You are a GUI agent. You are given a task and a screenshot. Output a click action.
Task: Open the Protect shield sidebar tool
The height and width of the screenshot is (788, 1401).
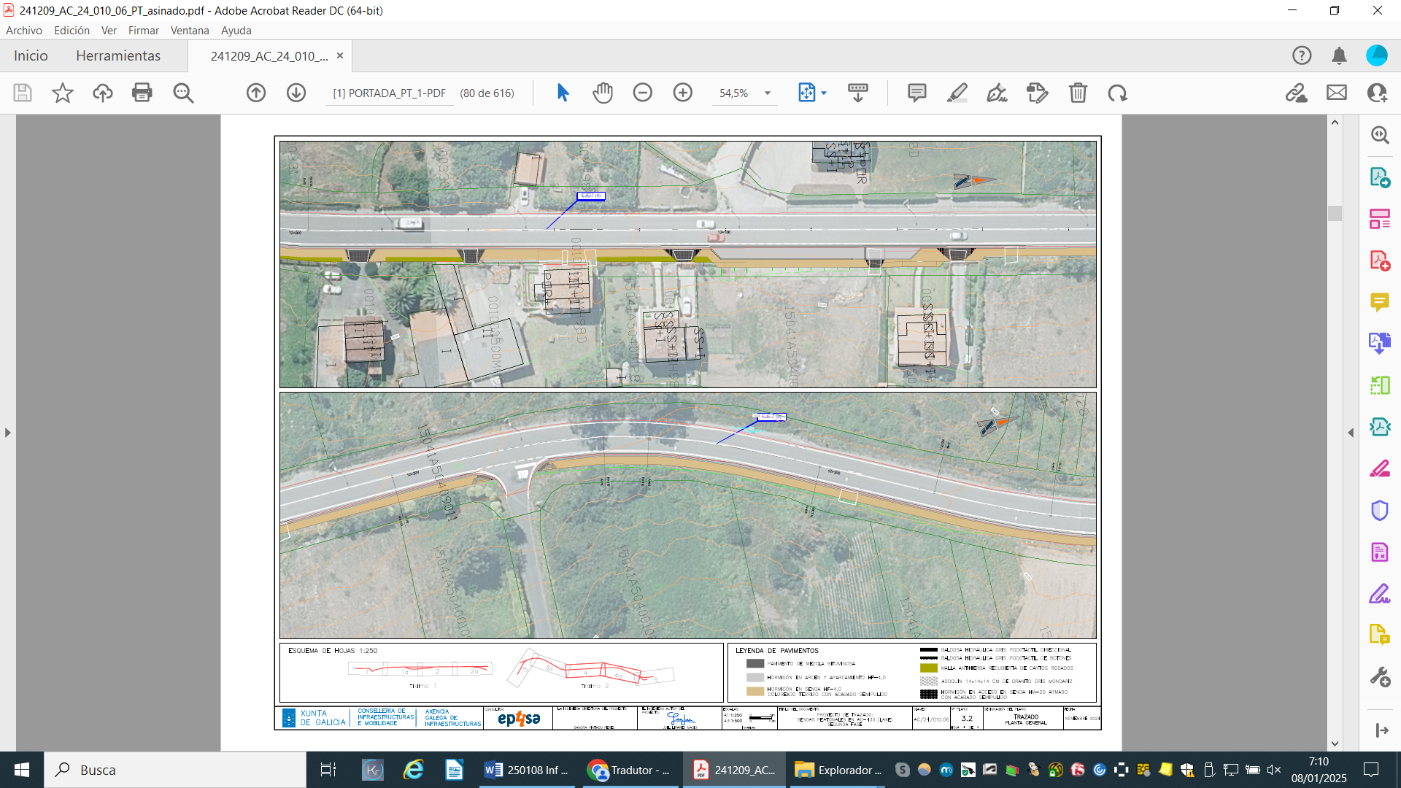point(1379,510)
